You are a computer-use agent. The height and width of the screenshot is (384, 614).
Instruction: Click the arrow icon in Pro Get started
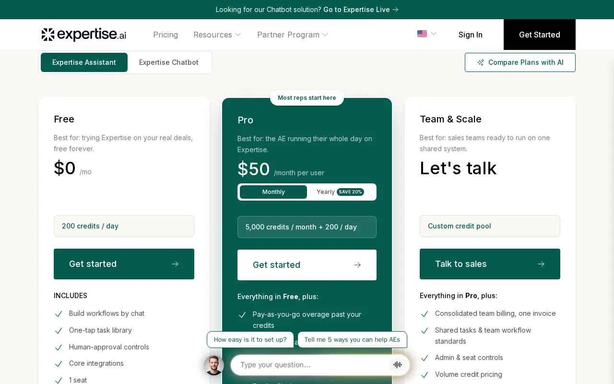(x=357, y=265)
